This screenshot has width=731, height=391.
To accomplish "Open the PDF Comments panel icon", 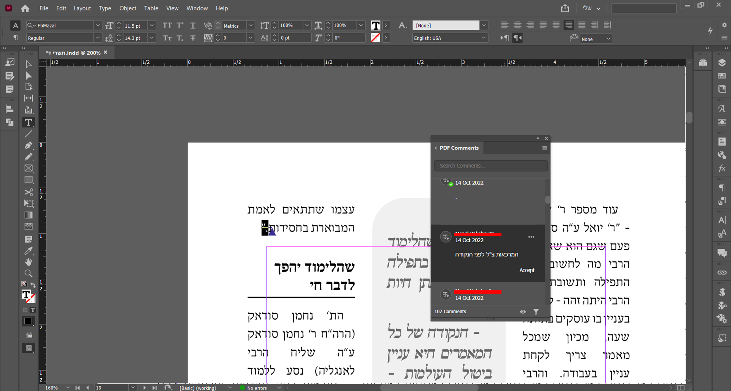I will [722, 253].
